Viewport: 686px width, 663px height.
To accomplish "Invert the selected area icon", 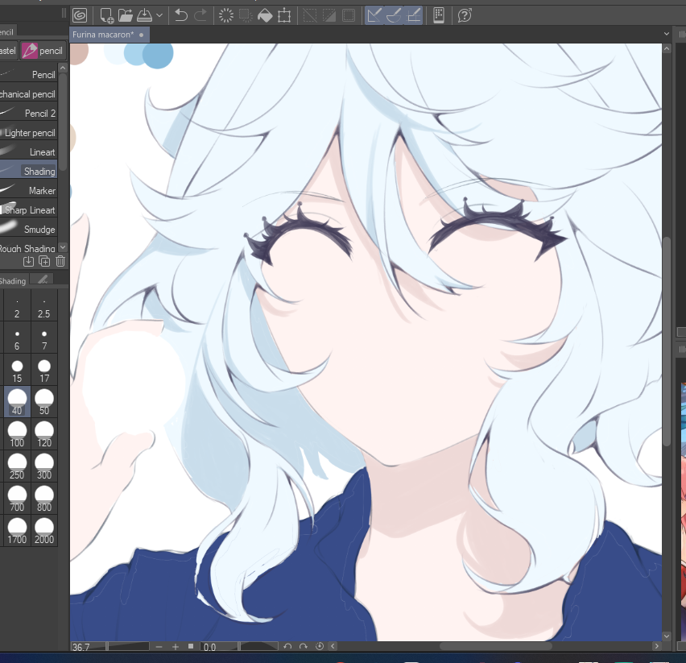I will (329, 16).
